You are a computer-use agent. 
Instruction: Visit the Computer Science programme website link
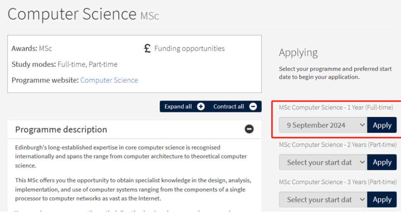[109, 80]
